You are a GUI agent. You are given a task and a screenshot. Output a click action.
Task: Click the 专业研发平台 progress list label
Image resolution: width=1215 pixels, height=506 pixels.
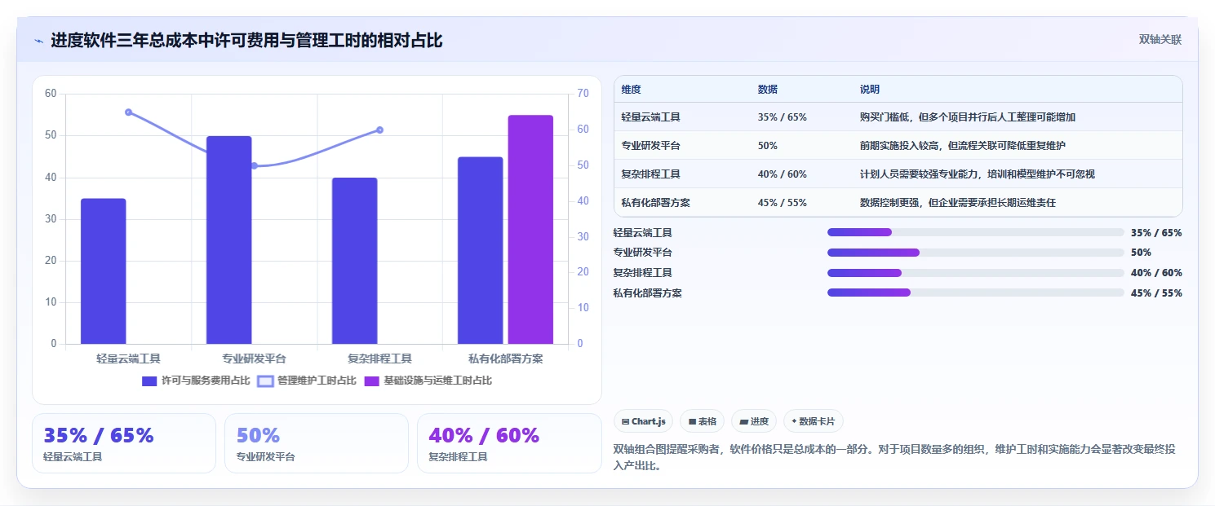coord(643,253)
